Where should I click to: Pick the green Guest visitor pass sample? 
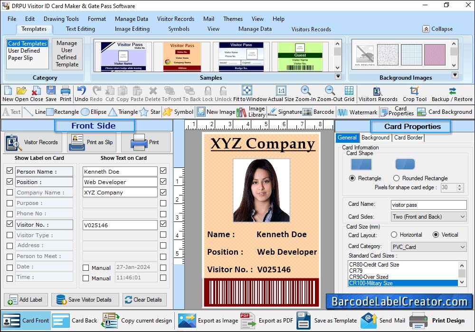click(300, 56)
